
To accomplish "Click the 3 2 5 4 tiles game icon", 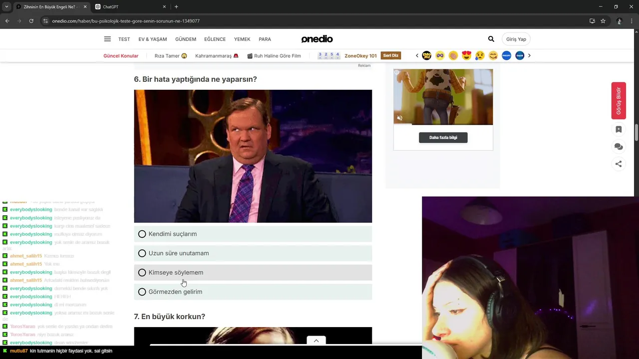I will point(329,55).
